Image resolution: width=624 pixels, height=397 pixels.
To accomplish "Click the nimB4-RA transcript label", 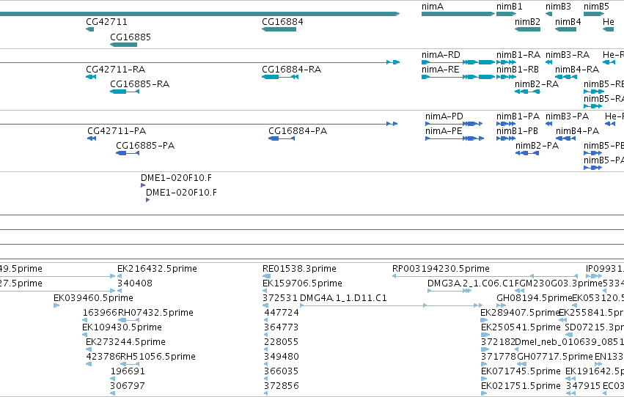I will pos(577,70).
